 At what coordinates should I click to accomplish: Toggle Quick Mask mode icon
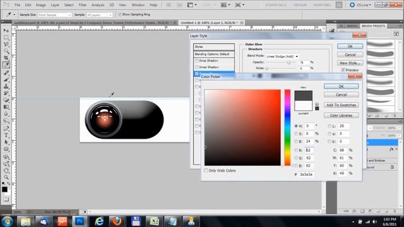click(6, 199)
